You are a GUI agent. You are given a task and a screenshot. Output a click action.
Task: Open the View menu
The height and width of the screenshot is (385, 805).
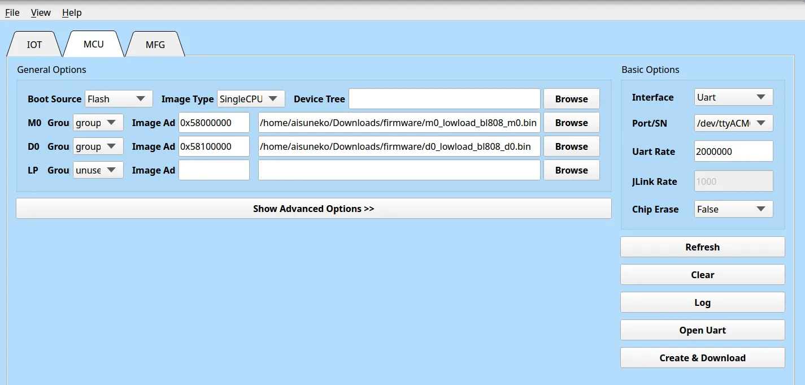(x=41, y=12)
